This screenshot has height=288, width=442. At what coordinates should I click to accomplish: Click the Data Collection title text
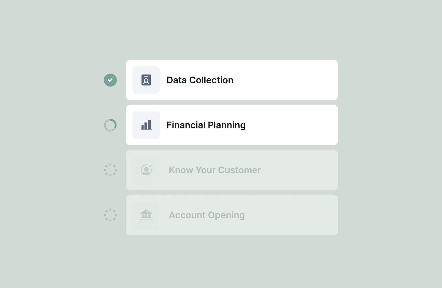point(200,80)
